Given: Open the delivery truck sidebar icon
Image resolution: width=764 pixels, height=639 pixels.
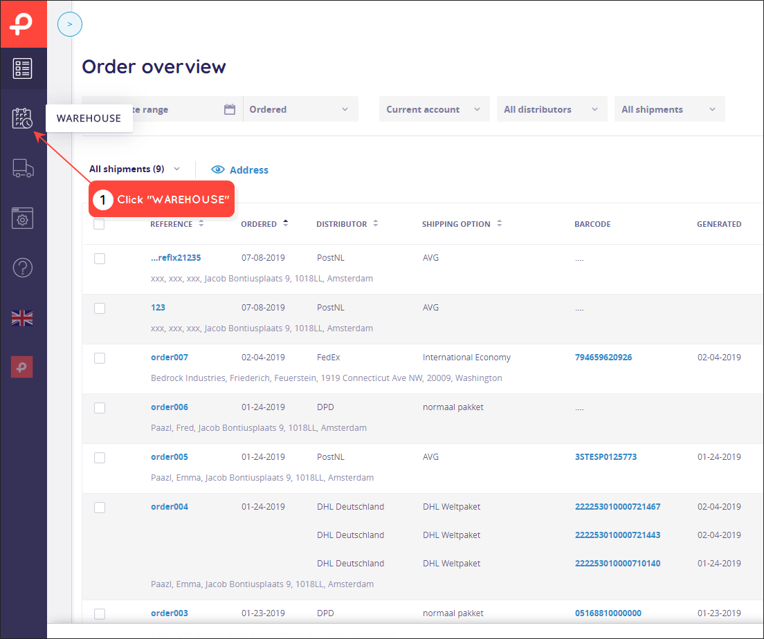Looking at the screenshot, I should pos(23,168).
